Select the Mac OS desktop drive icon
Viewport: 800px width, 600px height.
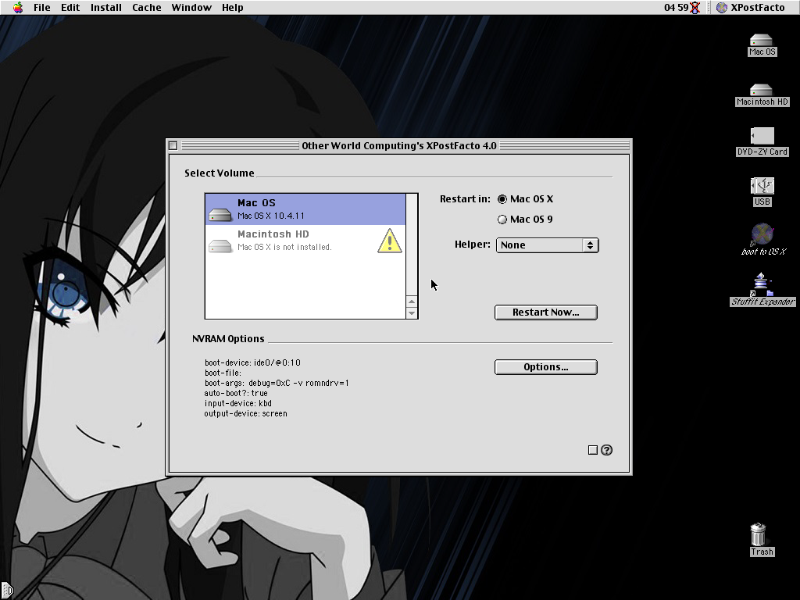click(762, 45)
